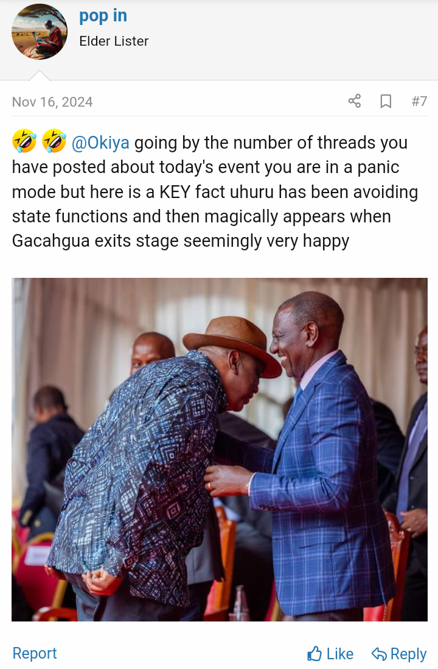Click the Nov 16, 2024 timestamp

(x=52, y=102)
